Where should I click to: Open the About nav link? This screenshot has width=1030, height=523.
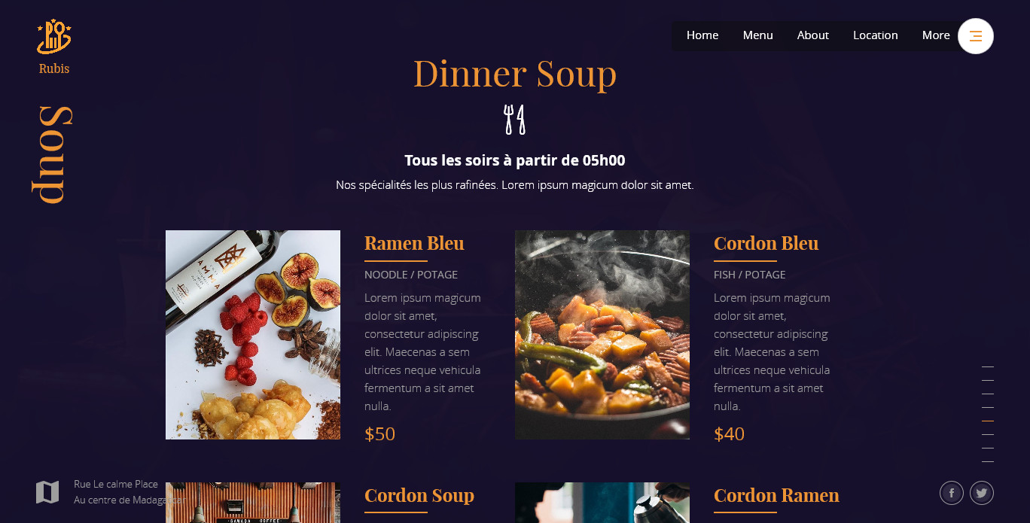[813, 35]
